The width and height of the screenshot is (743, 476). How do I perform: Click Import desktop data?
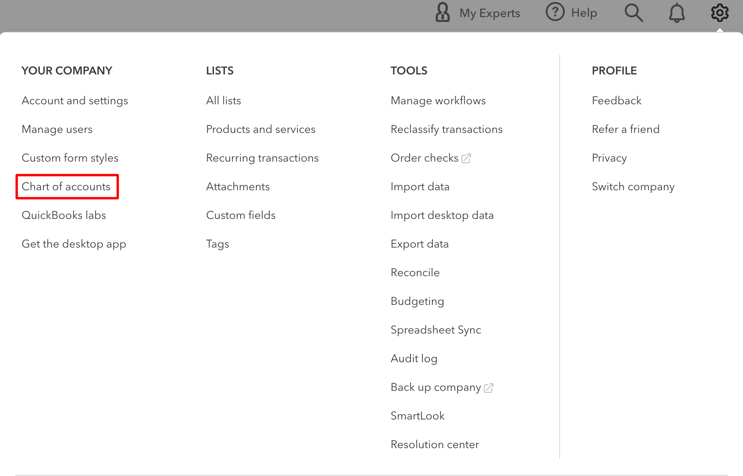(x=442, y=215)
